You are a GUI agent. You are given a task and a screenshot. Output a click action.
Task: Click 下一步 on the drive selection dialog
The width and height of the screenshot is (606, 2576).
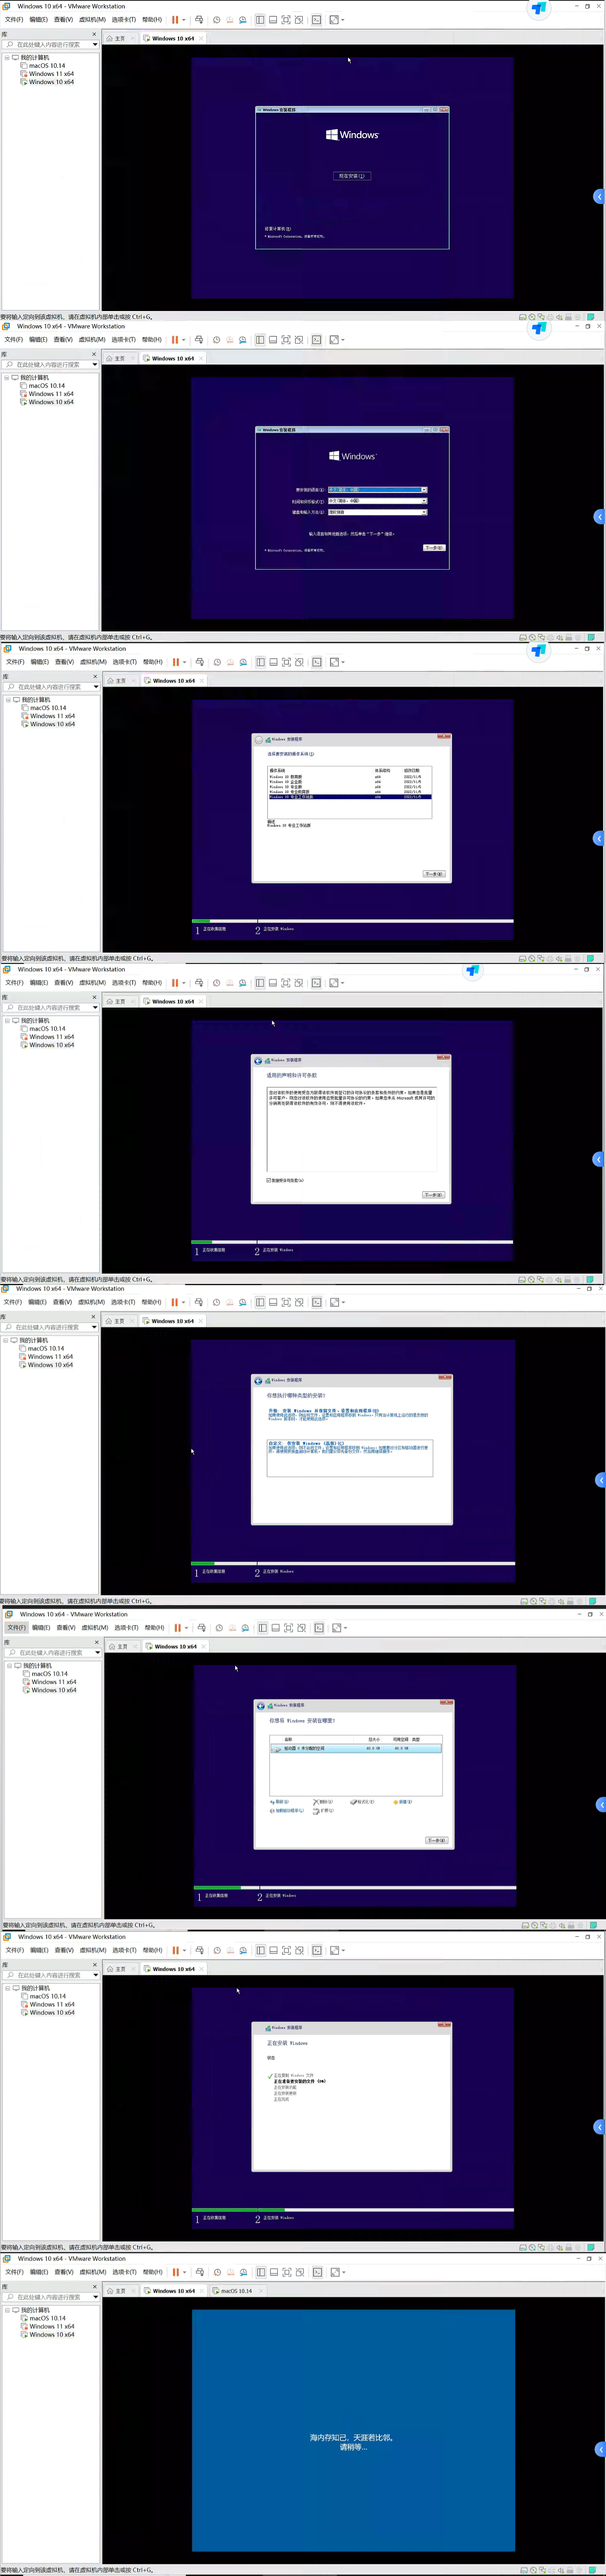pos(437,1840)
